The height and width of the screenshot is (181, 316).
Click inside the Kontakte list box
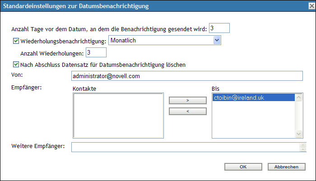point(118,116)
